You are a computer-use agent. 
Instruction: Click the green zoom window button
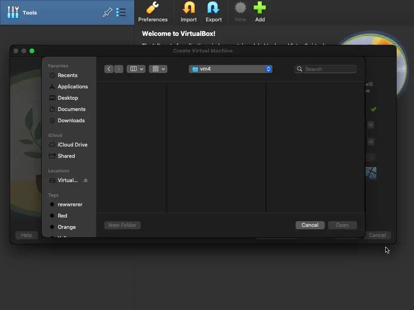(x=32, y=51)
